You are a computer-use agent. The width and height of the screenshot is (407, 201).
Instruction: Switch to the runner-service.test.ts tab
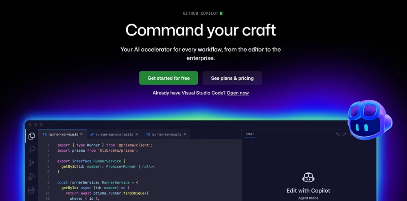pyautogui.click(x=114, y=134)
